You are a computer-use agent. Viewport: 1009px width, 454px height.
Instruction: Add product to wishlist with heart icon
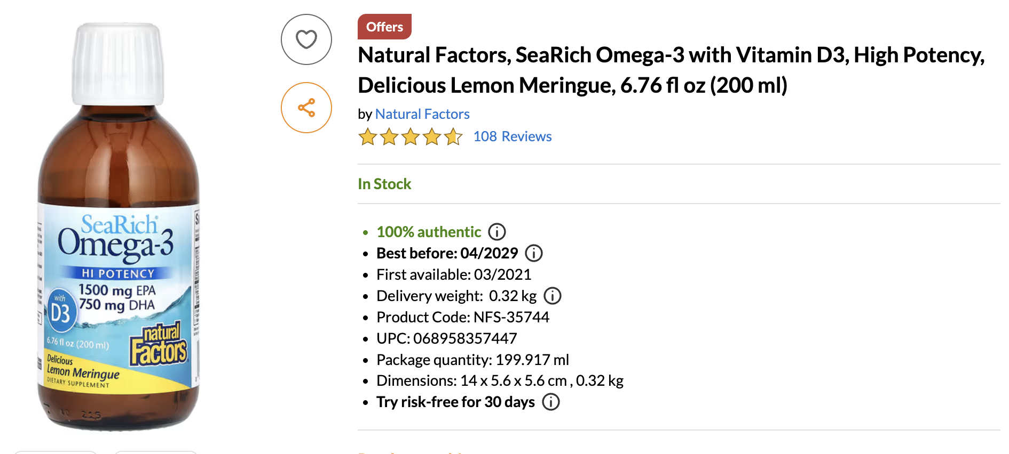(306, 39)
